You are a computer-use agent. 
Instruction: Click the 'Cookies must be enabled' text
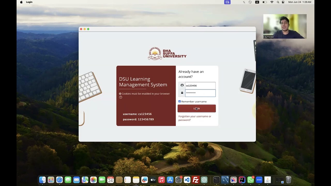point(146,94)
